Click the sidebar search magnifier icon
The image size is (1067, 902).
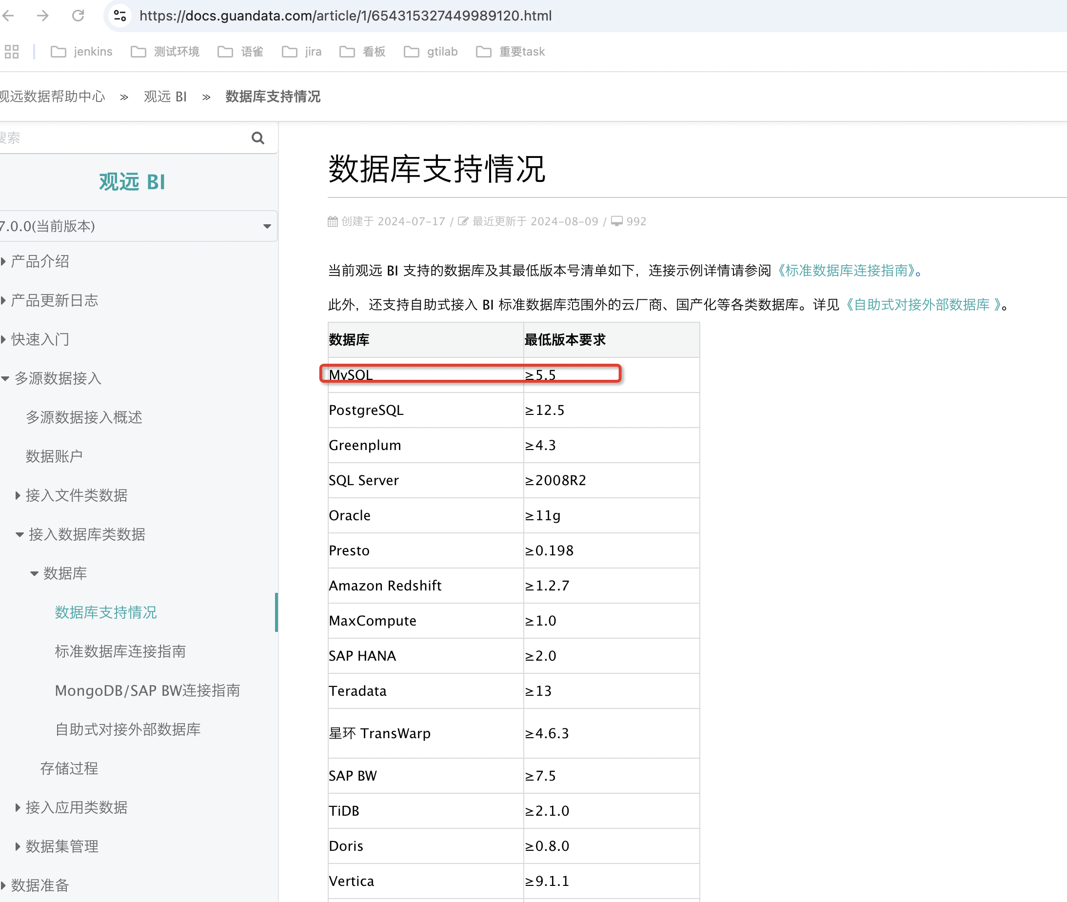pyautogui.click(x=258, y=138)
